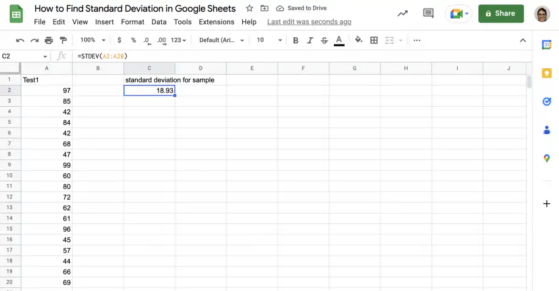Open the zoom 100% dropdown

coord(92,40)
